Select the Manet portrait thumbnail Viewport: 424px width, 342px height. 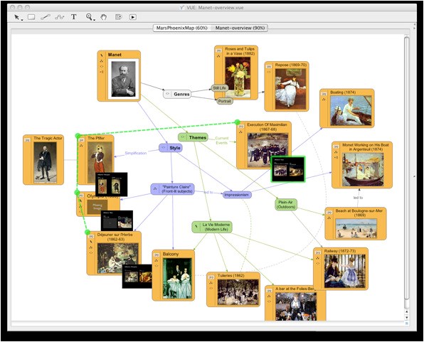(x=123, y=79)
